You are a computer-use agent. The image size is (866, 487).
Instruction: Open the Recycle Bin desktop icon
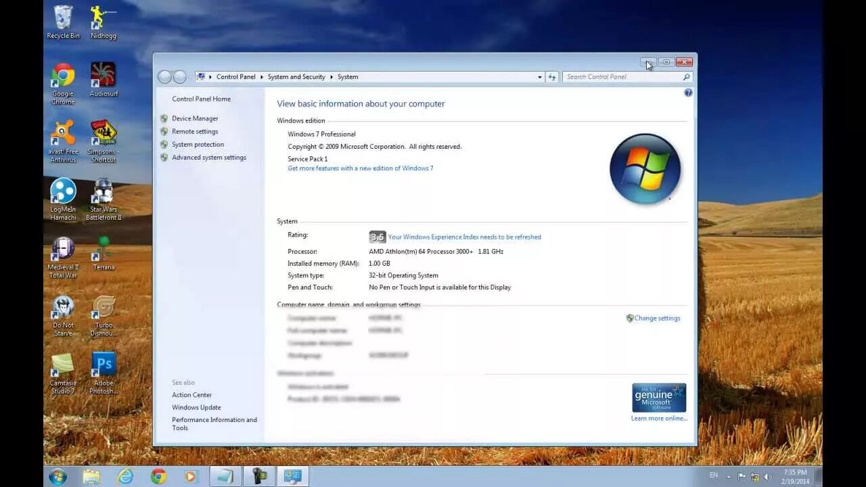63,22
